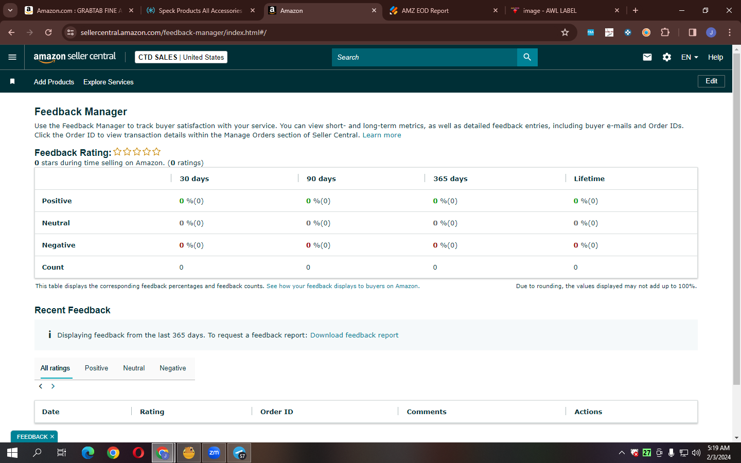The height and width of the screenshot is (463, 741).
Task: Open the Seller Central hamburger menu
Action: [12, 57]
